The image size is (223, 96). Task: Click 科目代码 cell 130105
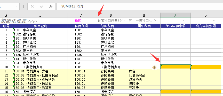81,88
